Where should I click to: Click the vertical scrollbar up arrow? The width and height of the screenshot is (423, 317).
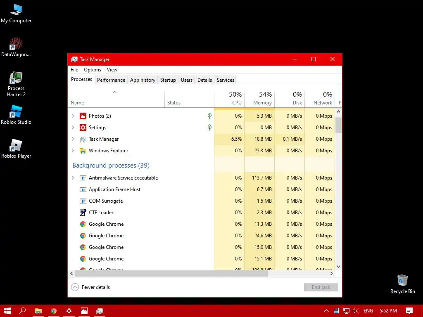339,111
